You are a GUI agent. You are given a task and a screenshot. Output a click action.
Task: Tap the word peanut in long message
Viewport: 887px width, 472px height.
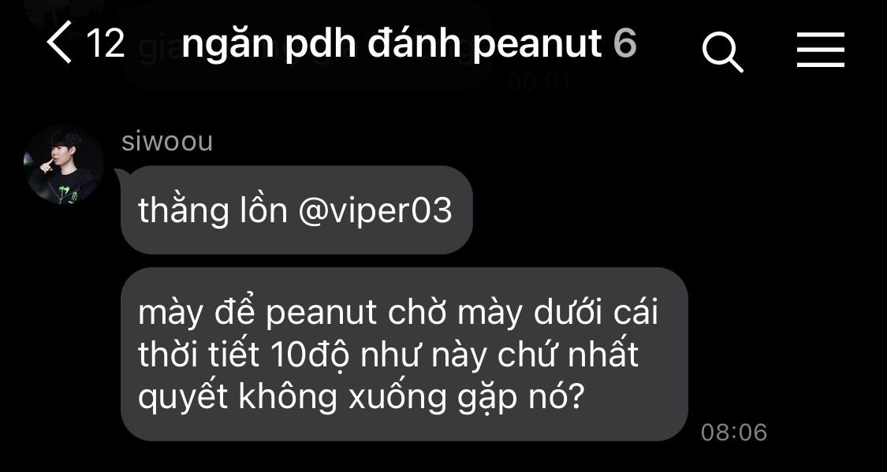coord(322,313)
